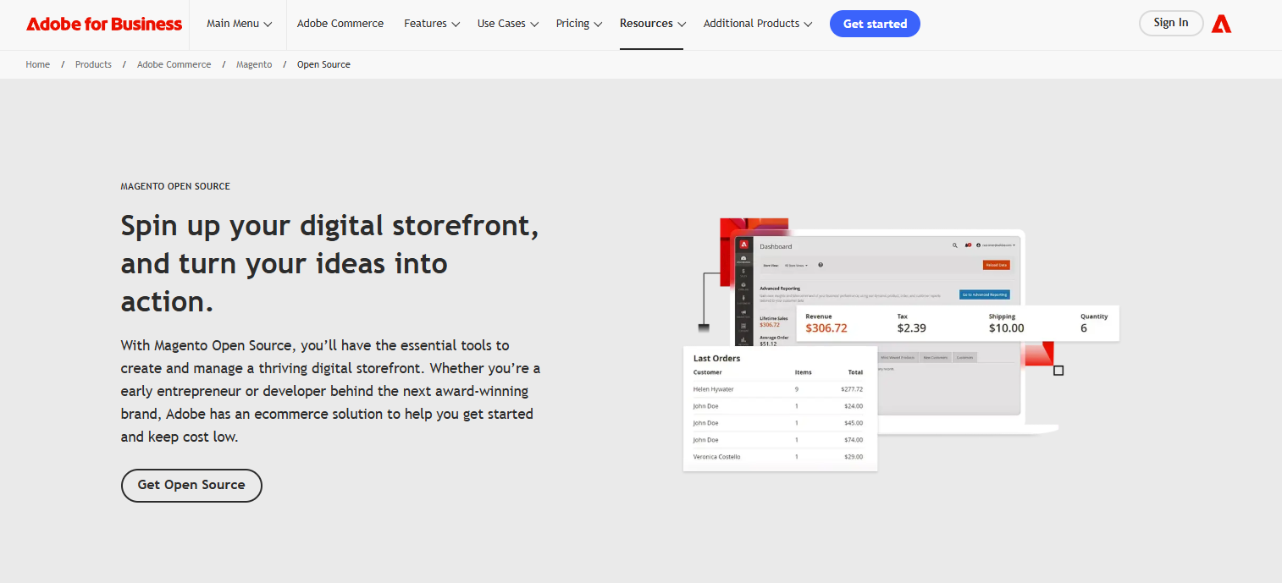Image resolution: width=1282 pixels, height=583 pixels.
Task: Click the Adobe logo in dashboard preview sidebar
Action: click(743, 245)
